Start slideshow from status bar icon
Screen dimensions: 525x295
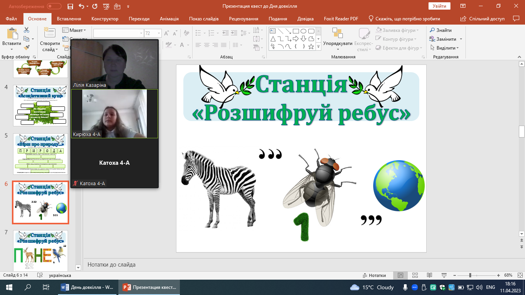tap(444, 275)
